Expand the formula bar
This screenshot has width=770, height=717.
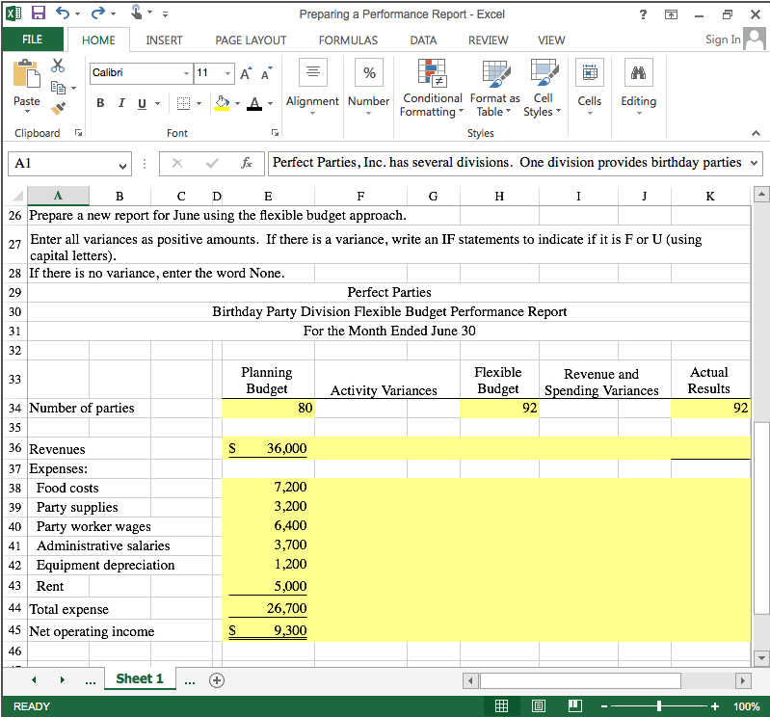tap(755, 163)
